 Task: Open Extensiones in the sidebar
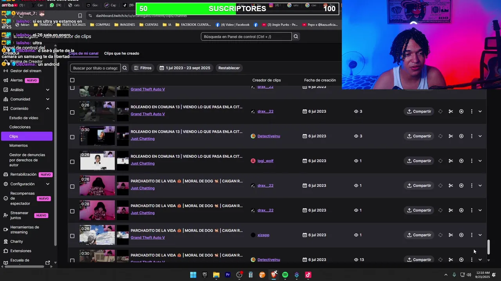click(x=21, y=251)
